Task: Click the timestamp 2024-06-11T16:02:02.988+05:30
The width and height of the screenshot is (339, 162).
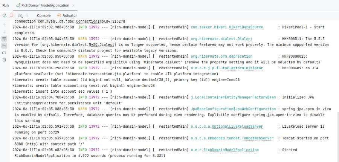Action: point(43,27)
